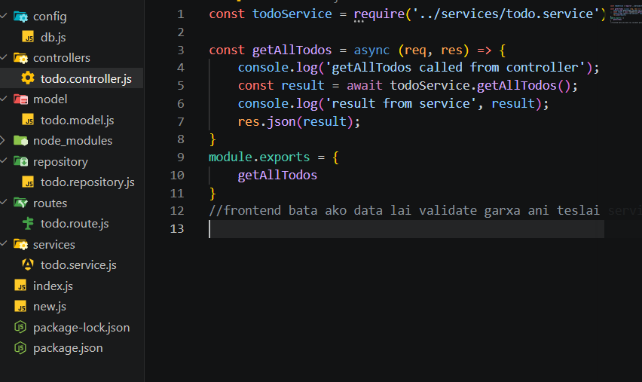Click 'todoService' variable on line 1
The height and width of the screenshot is (382, 642).
tap(292, 14)
